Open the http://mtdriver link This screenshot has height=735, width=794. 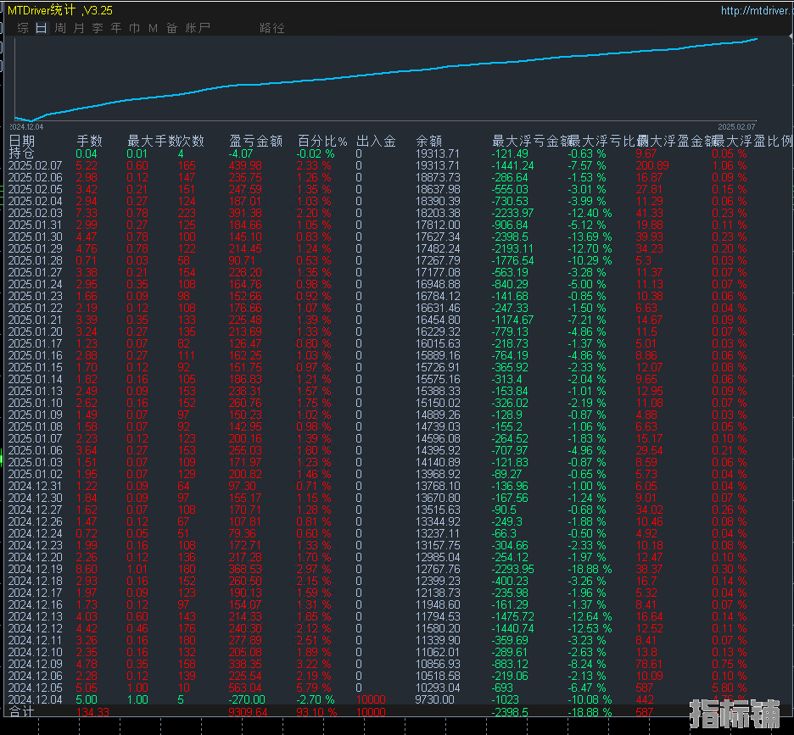756,11
